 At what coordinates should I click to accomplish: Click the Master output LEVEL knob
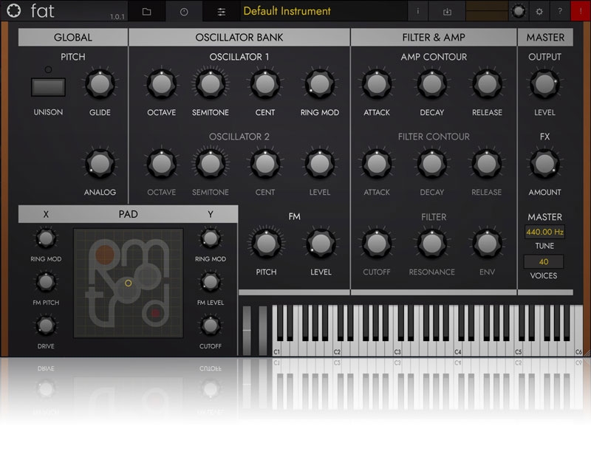pos(544,85)
